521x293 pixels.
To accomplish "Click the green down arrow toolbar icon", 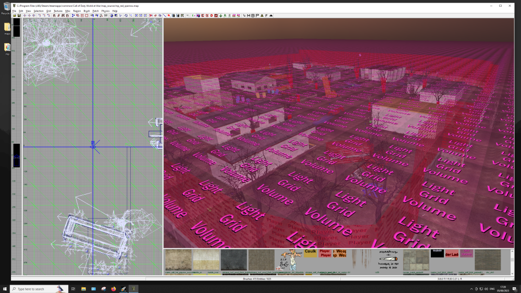I will (220, 15).
